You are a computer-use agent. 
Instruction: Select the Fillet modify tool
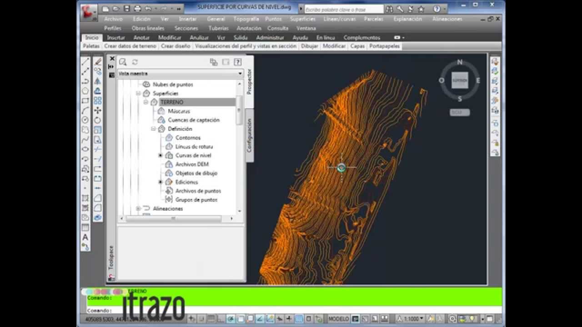pyautogui.click(x=97, y=208)
